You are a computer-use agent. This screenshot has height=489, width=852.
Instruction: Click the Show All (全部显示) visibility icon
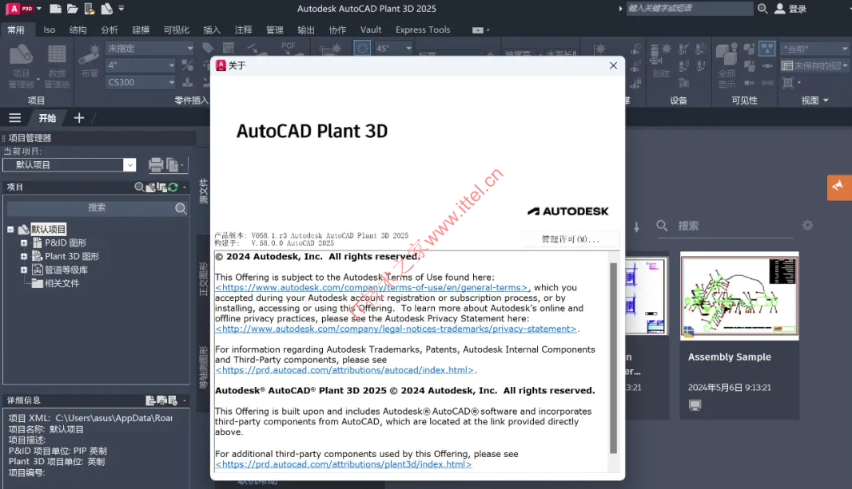pos(727,66)
